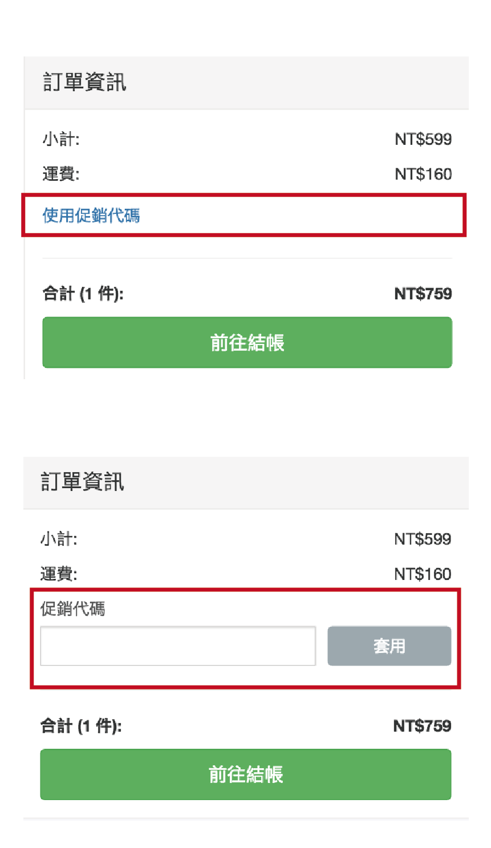Image resolution: width=491 pixels, height=848 pixels.
Task: Click the 小計 label in the promo link panel
Action: 61,139
